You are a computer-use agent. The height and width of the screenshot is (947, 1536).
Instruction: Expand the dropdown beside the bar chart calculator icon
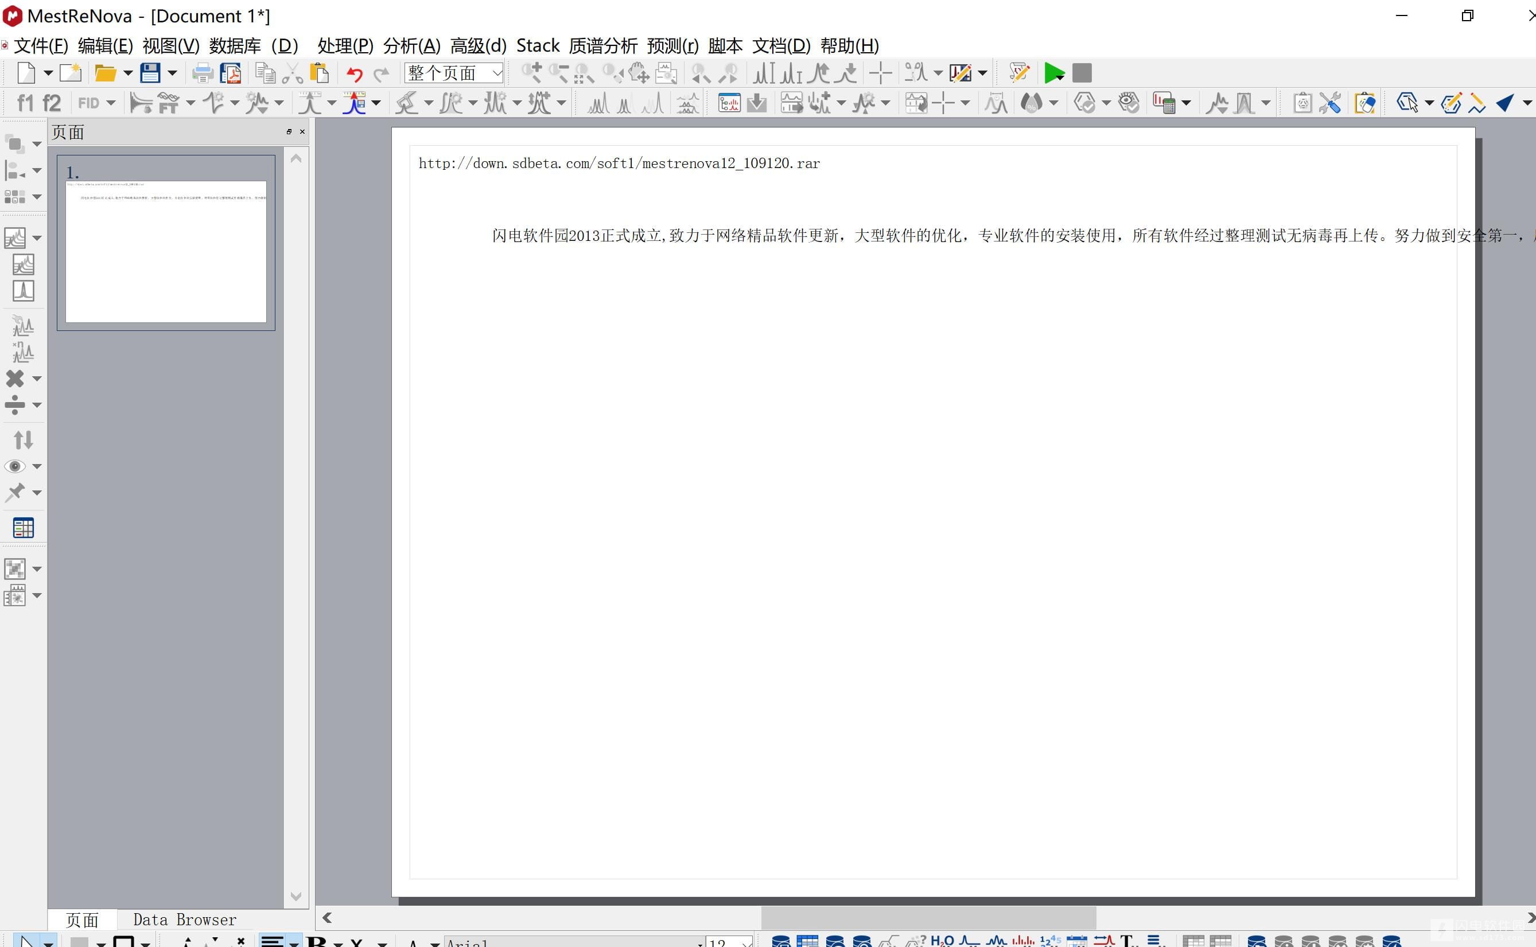tap(1186, 103)
